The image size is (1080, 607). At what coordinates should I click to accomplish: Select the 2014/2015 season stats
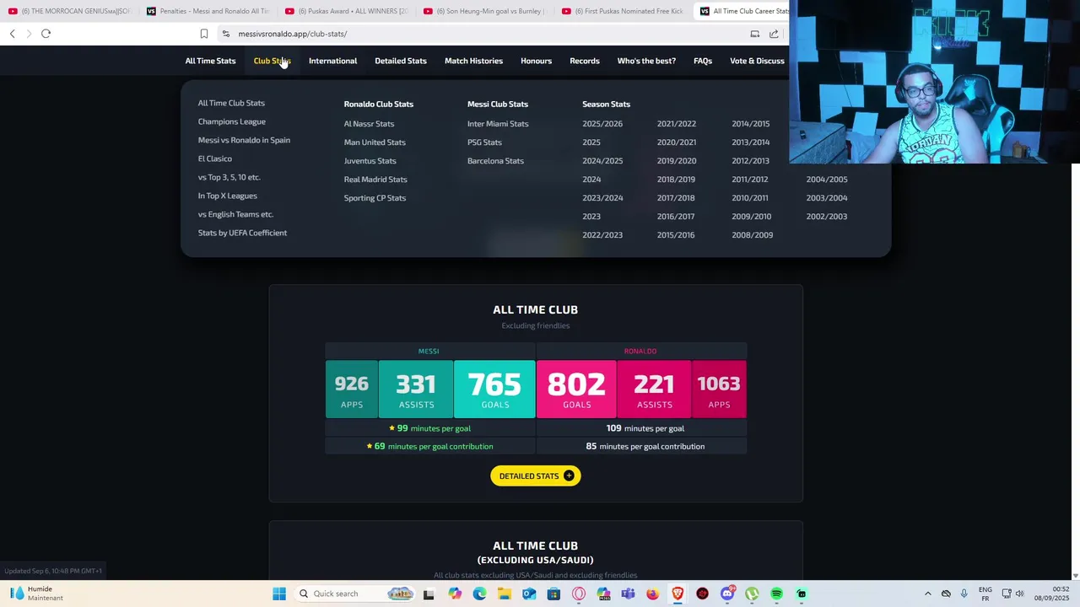coord(751,124)
